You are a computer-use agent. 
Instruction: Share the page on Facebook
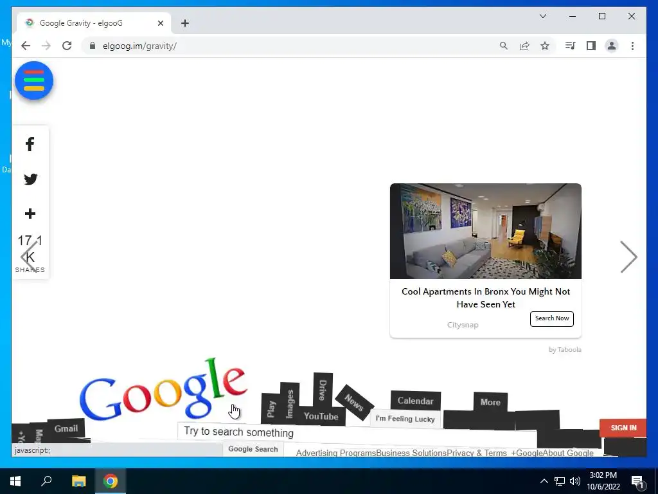30,144
